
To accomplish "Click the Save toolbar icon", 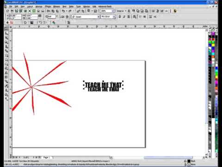I will click(17, 11).
